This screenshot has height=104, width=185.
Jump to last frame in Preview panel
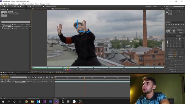[176, 25]
